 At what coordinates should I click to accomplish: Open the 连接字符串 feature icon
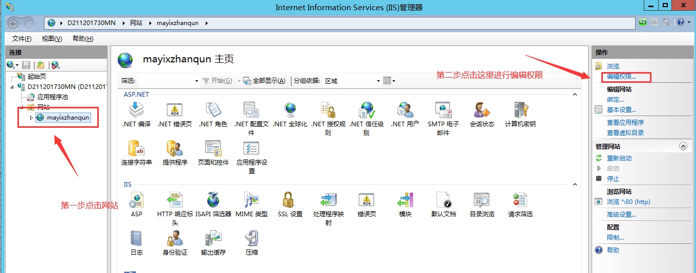[x=136, y=148]
